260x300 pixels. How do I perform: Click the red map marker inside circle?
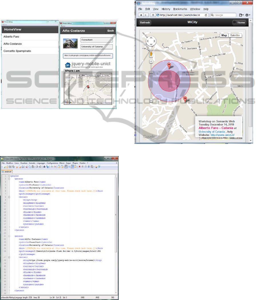tap(169, 66)
